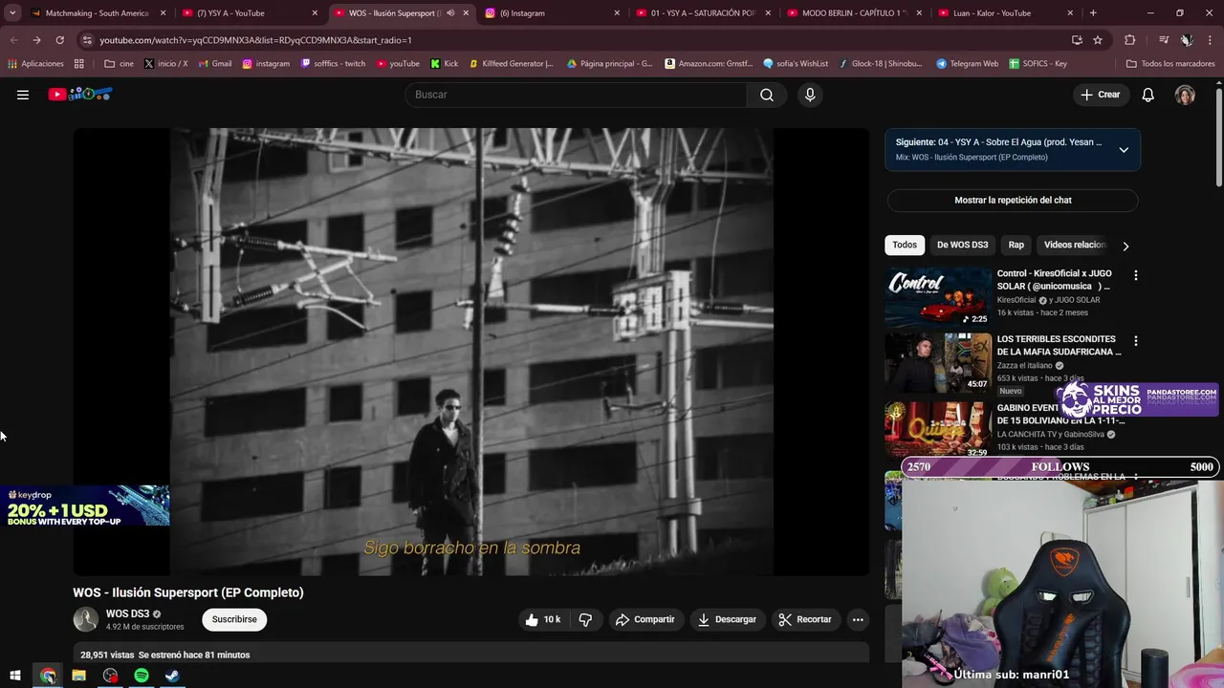Viewport: 1224px width, 688px height.
Task: Mute the WOS Ilusión Supersport tab
Action: coord(450,13)
